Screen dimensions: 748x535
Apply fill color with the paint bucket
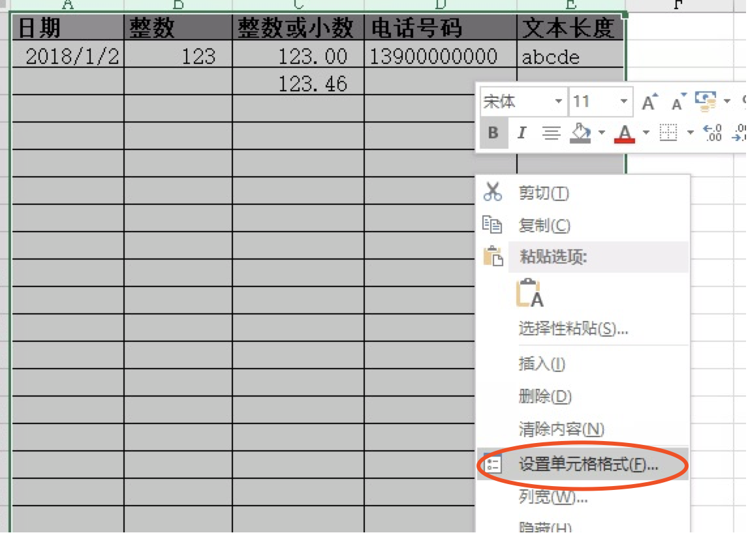click(x=580, y=133)
